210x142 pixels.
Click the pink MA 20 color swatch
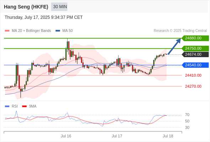click(x=7, y=31)
